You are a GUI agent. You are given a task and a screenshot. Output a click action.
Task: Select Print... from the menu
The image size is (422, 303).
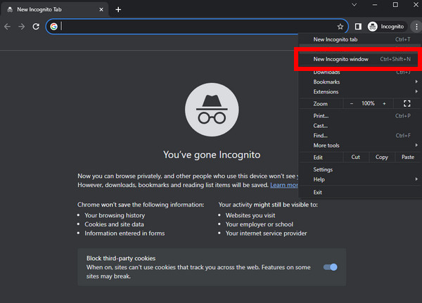tap(360, 116)
